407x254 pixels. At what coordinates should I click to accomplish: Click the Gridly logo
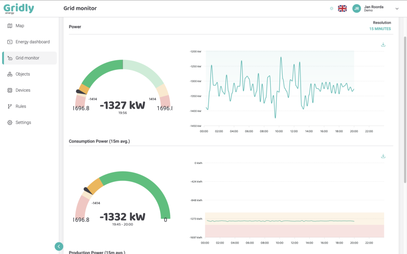[18, 8]
